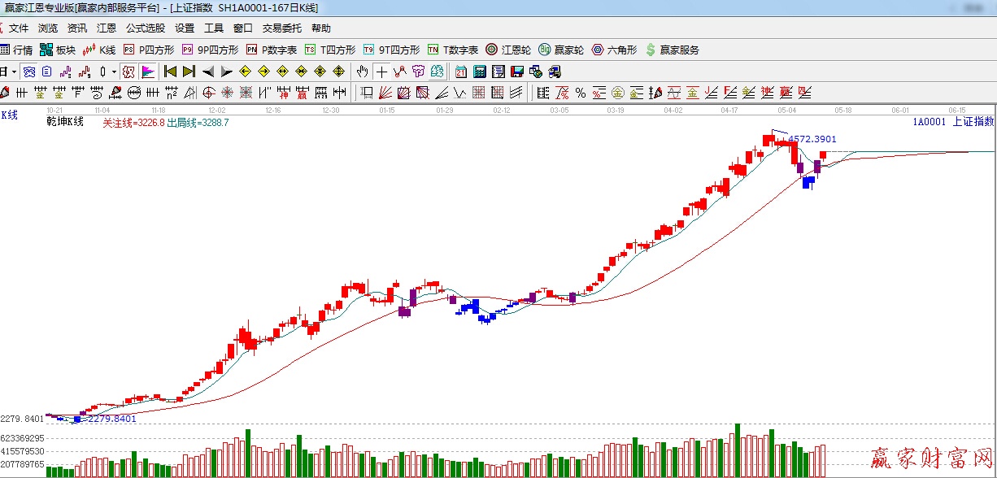The height and width of the screenshot is (478, 997).
Task: Open the 公式选股 menu
Action: [145, 28]
